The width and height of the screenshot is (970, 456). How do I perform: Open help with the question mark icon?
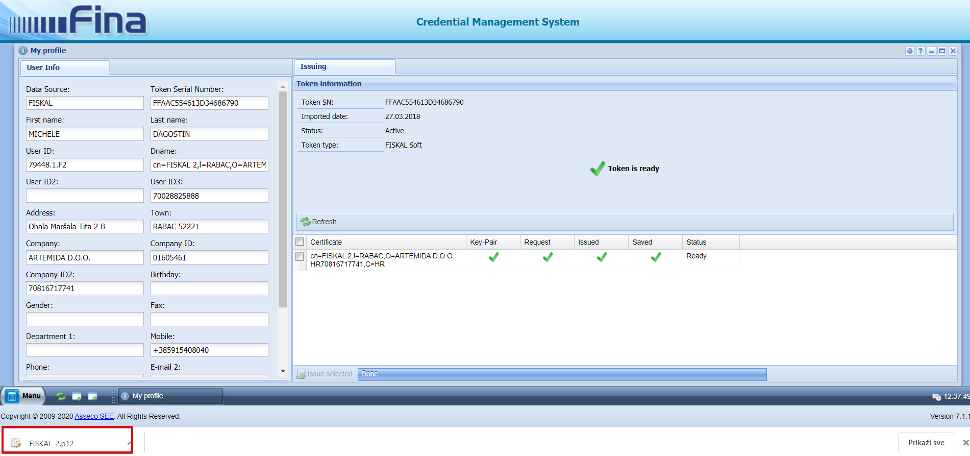(x=921, y=51)
